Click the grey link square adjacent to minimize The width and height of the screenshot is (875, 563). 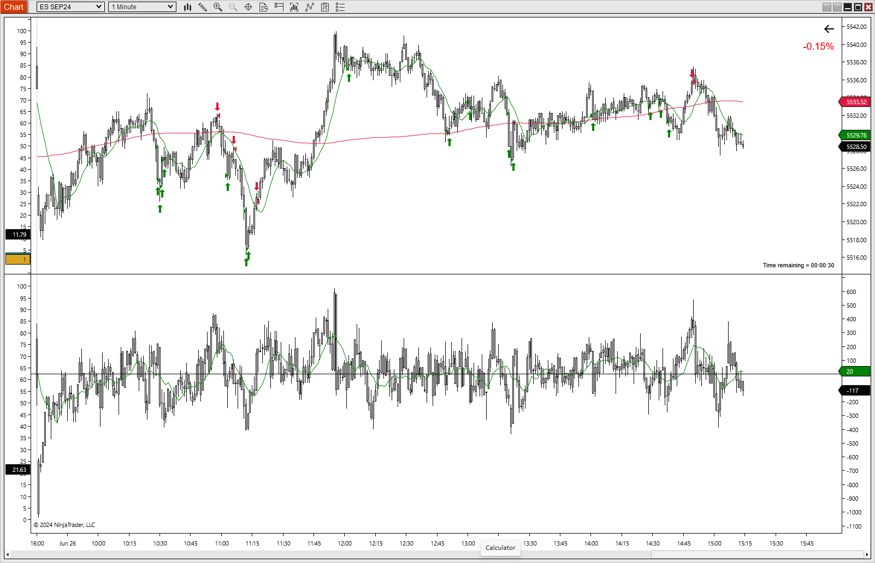pos(837,7)
